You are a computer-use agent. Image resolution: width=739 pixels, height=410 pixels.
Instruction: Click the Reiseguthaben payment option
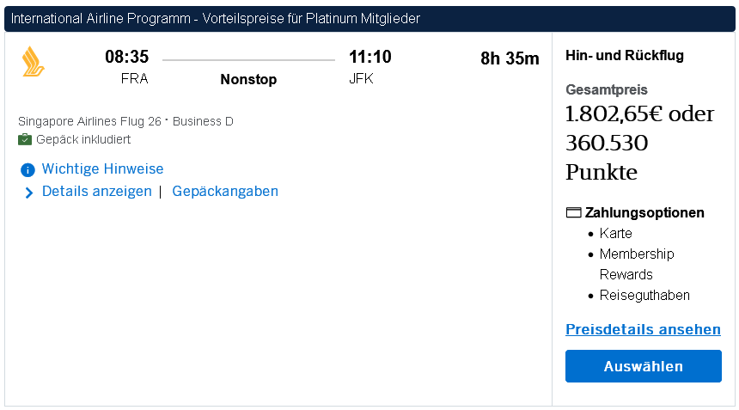tap(644, 296)
